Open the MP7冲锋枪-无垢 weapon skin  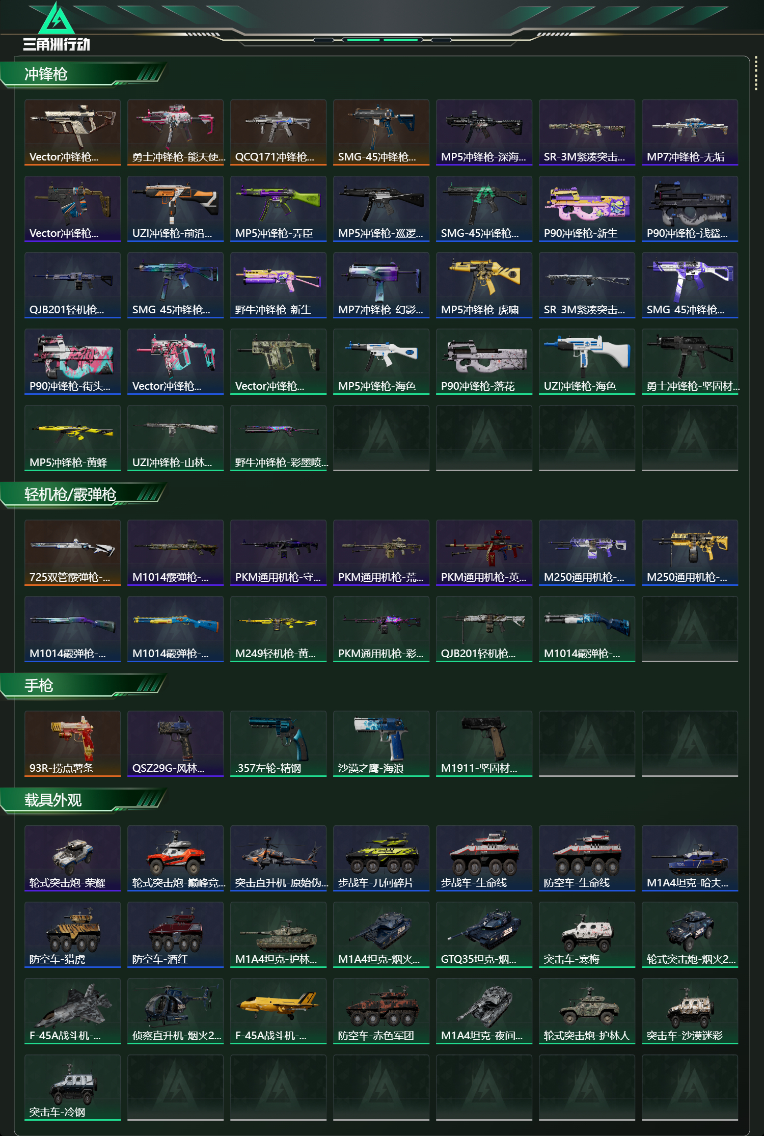pos(690,132)
